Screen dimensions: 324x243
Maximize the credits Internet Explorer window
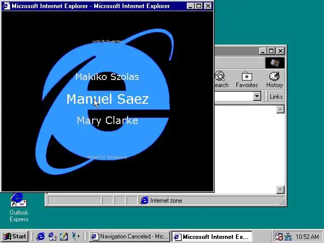pos(198,6)
